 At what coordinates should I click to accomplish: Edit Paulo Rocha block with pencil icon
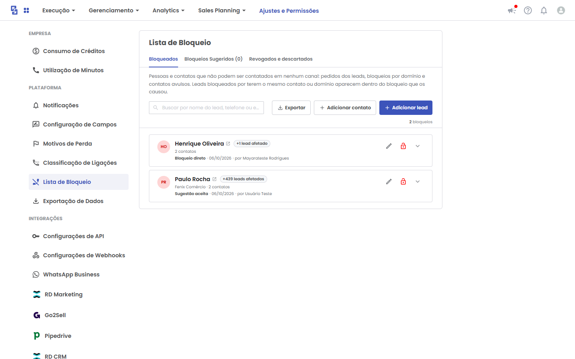[389, 181]
